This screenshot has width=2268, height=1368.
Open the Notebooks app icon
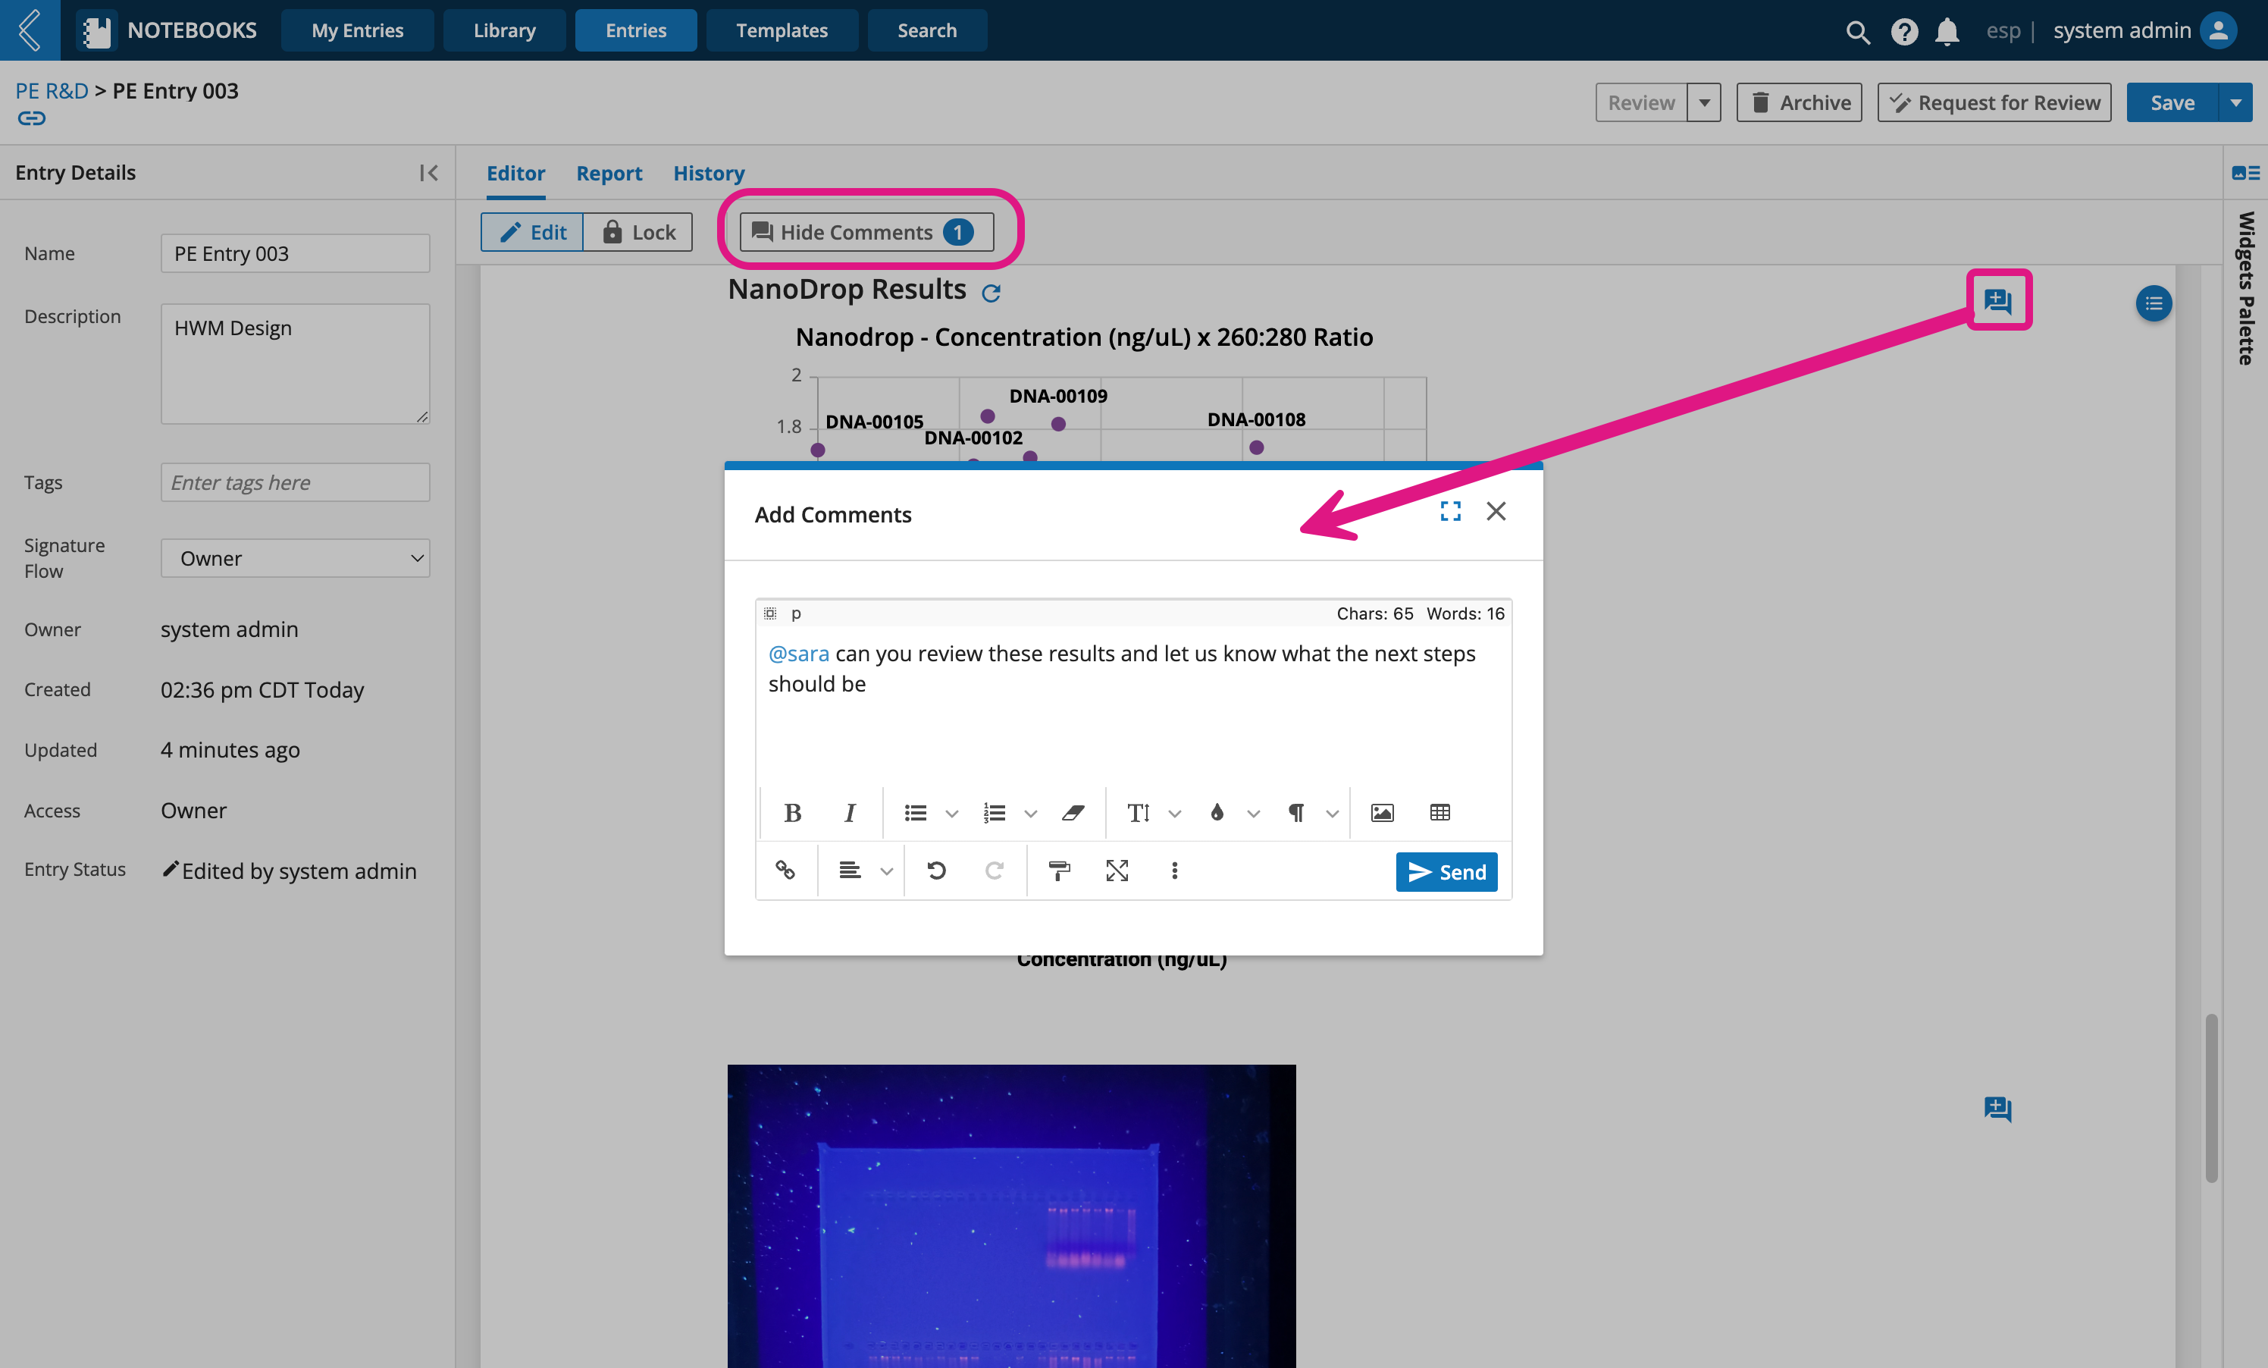tap(97, 30)
